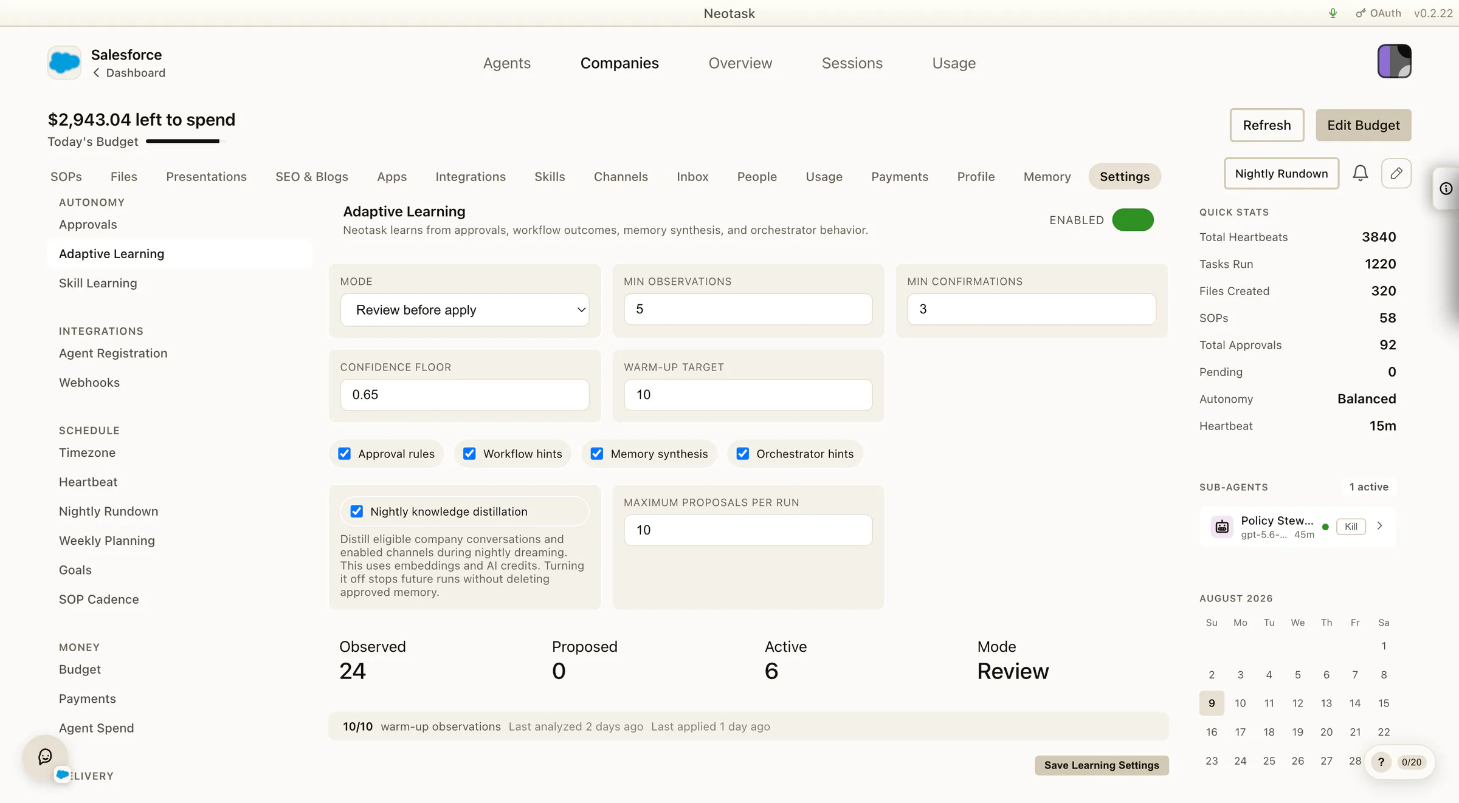Click the pencil edit icon
Viewport: 1459px width, 803px height.
click(1396, 174)
